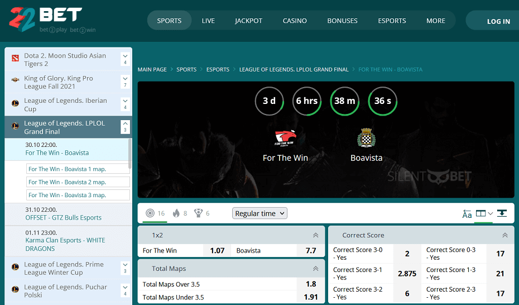Expand Prime League Winter Cup matches
Image resolution: width=519 pixels, height=305 pixels.
pos(125,268)
